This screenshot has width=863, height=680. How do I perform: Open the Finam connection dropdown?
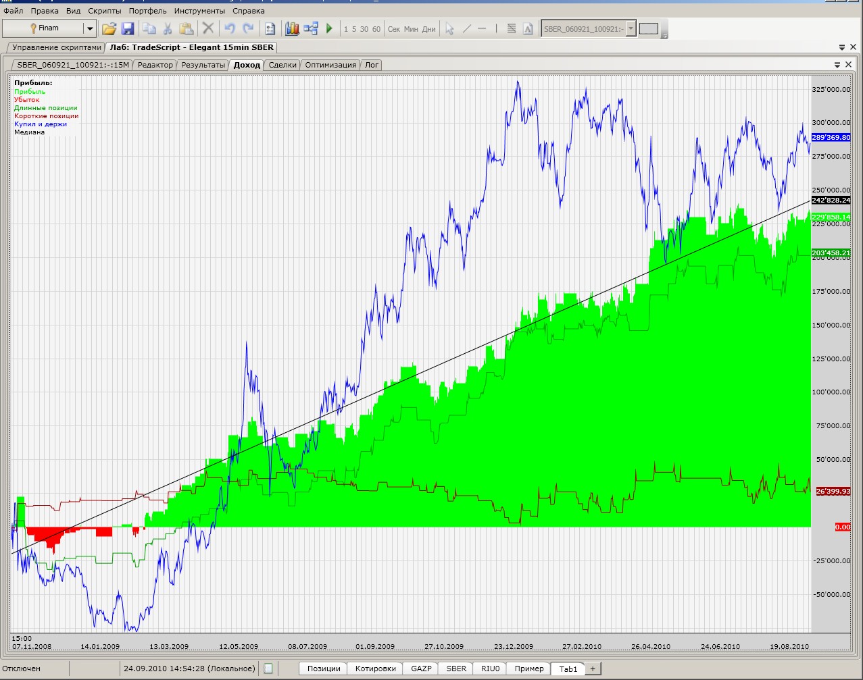89,28
